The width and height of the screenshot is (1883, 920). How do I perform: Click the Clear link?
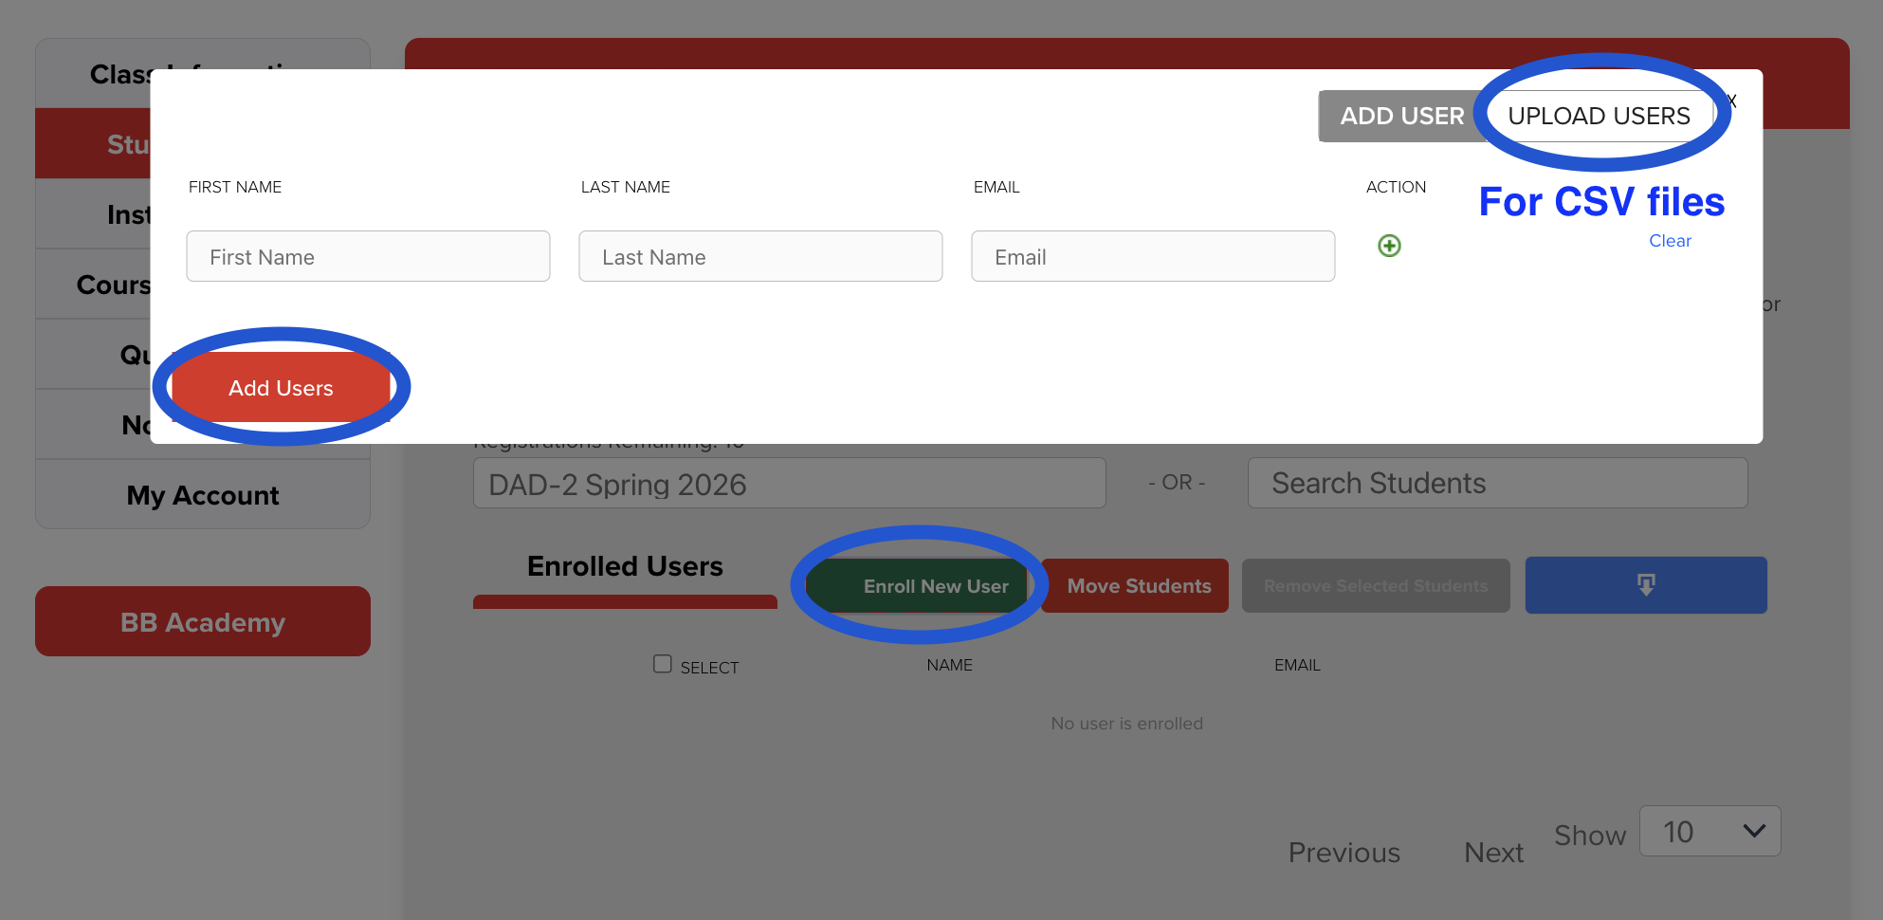1670,241
